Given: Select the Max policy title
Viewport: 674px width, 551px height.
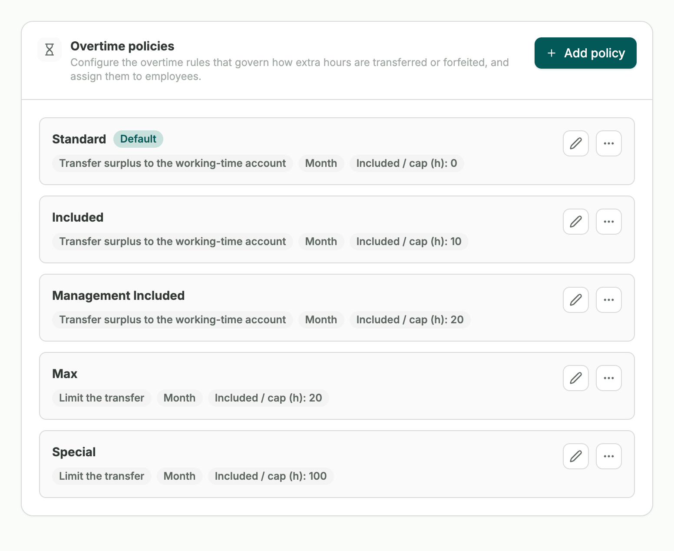Looking at the screenshot, I should coord(65,374).
